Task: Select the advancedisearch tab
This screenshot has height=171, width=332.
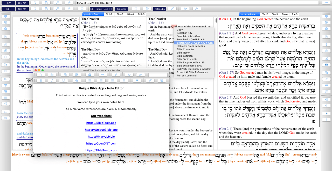Action: coord(250,14)
